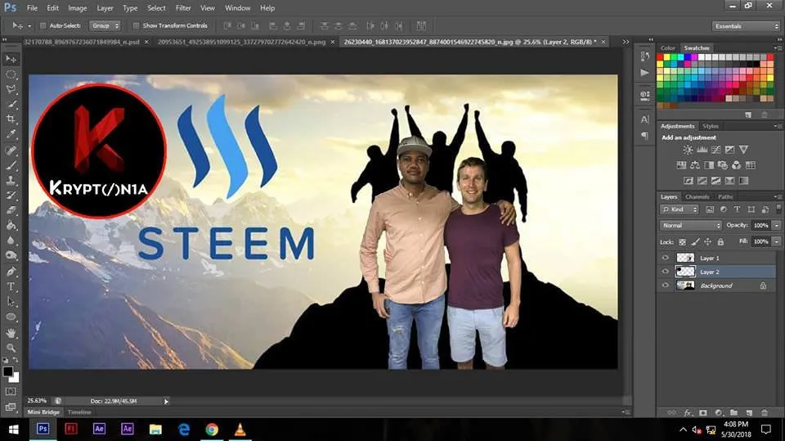The height and width of the screenshot is (441, 785).
Task: Hide Layer 2 visibility eye
Action: (x=666, y=272)
